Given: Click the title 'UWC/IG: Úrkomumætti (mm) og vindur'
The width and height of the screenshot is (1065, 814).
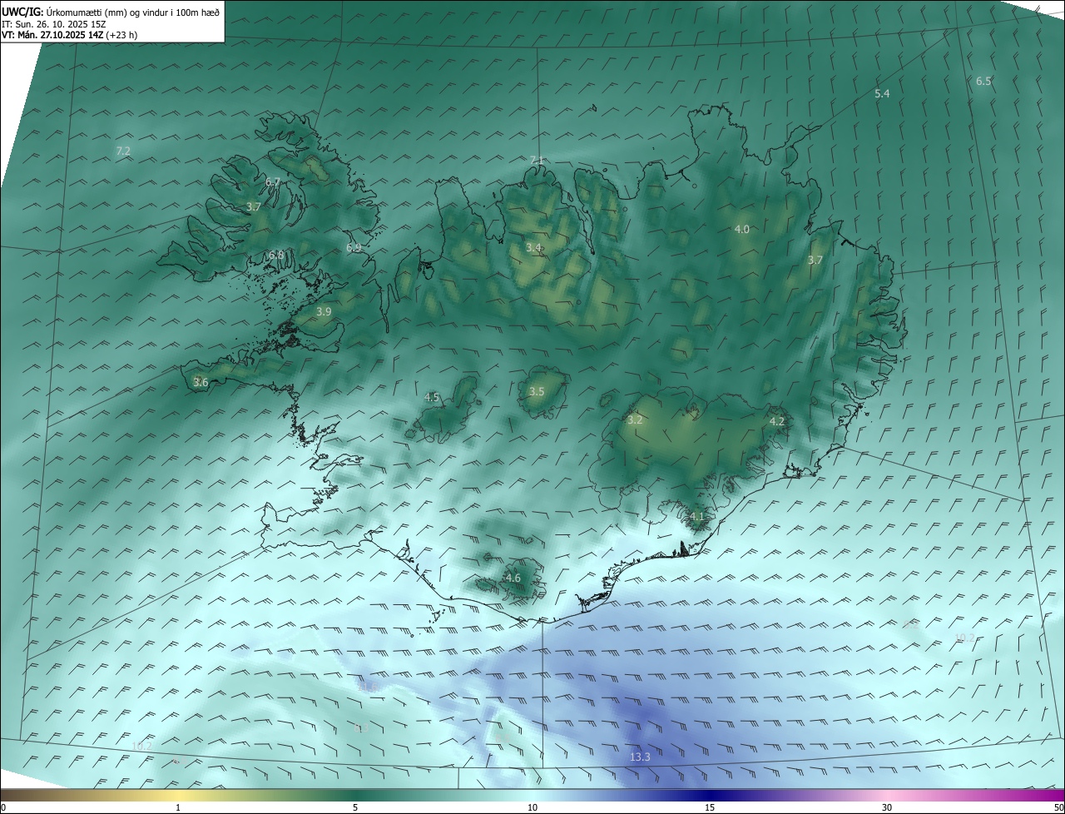Looking at the screenshot, I should 111,12.
